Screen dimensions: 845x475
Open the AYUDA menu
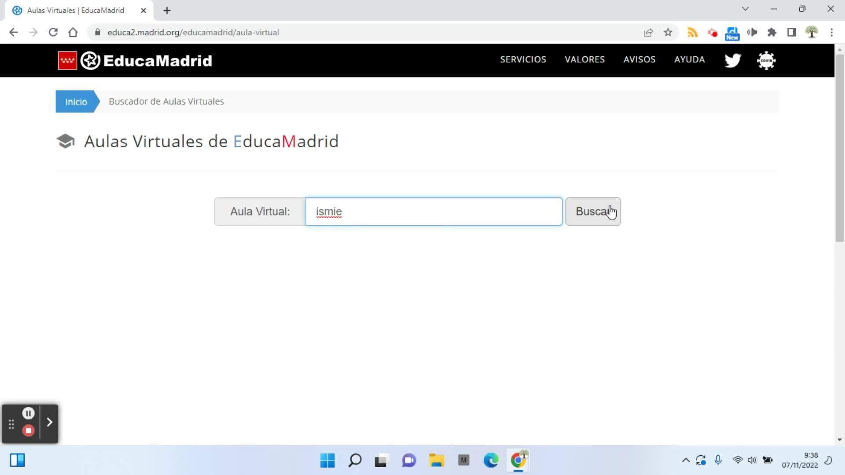689,59
